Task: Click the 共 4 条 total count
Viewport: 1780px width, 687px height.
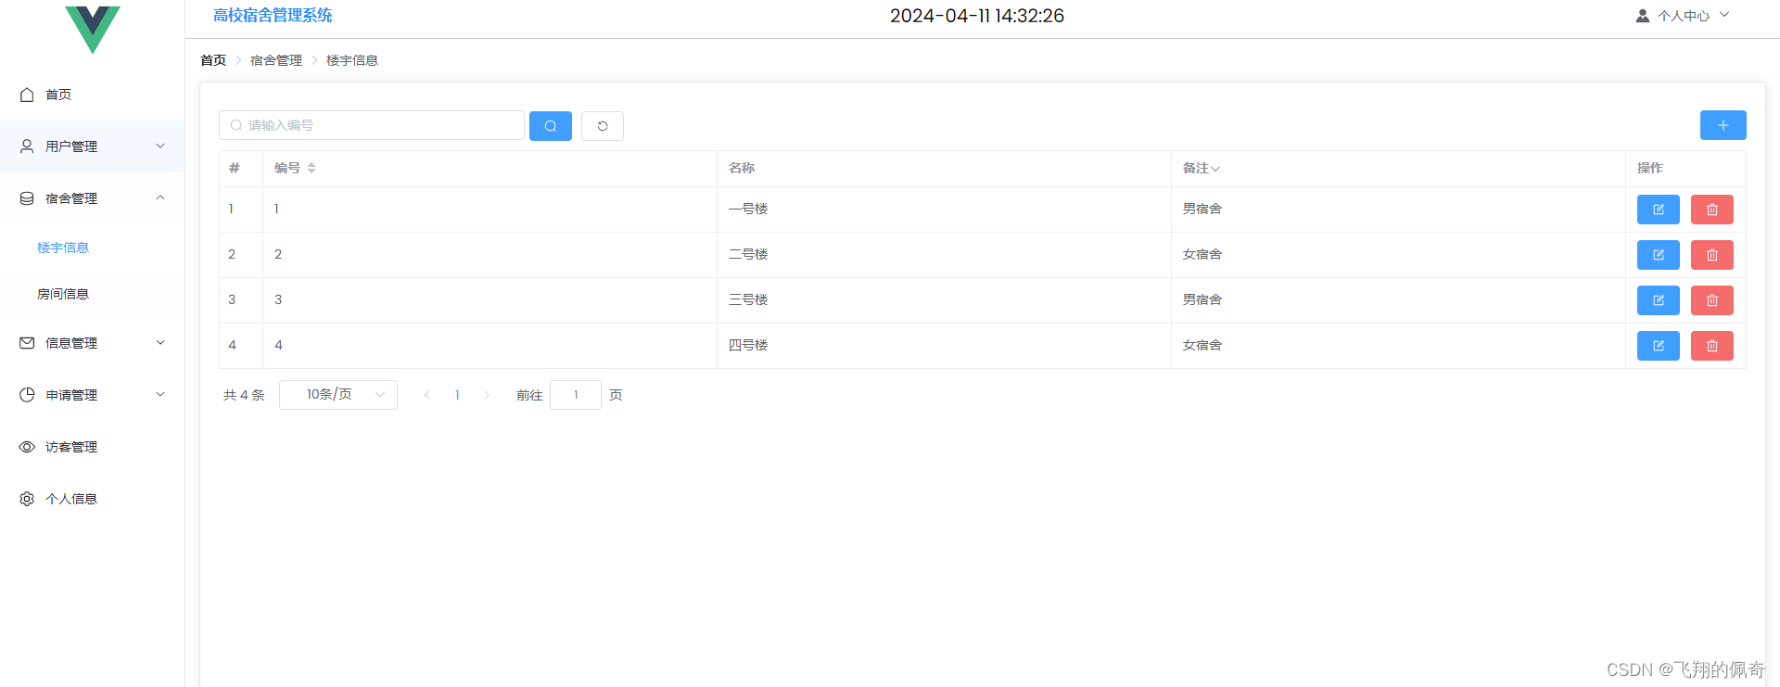Action: (x=244, y=395)
